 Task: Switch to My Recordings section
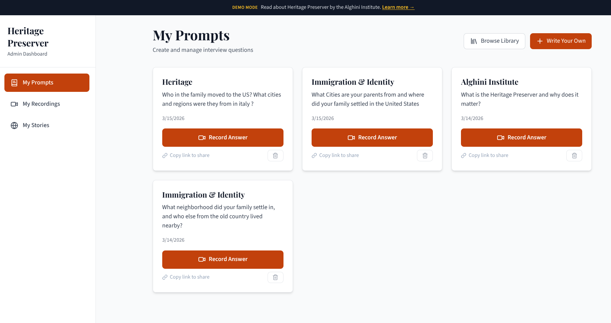coord(41,104)
